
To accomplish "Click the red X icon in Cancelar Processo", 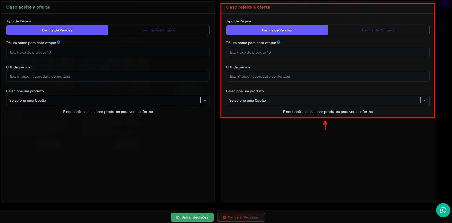I will [x=224, y=217].
